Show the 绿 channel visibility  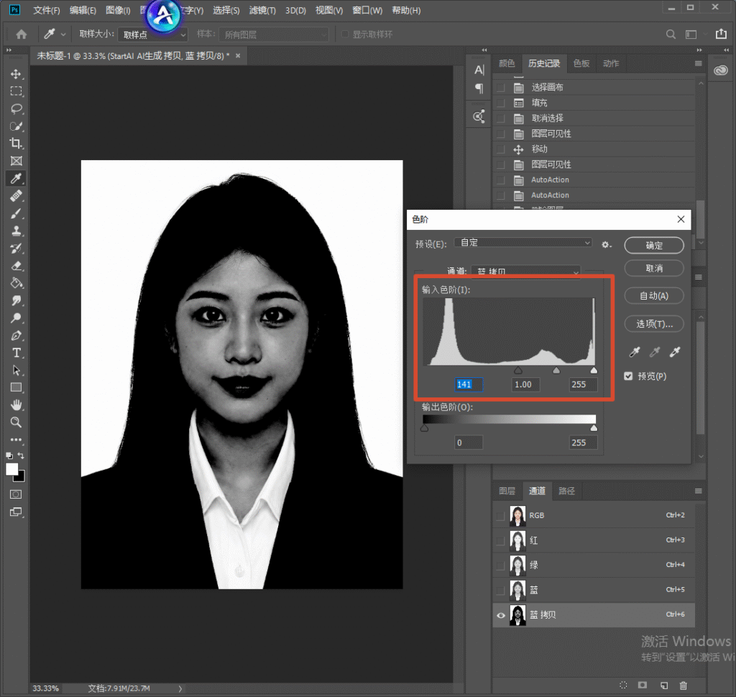click(x=501, y=565)
